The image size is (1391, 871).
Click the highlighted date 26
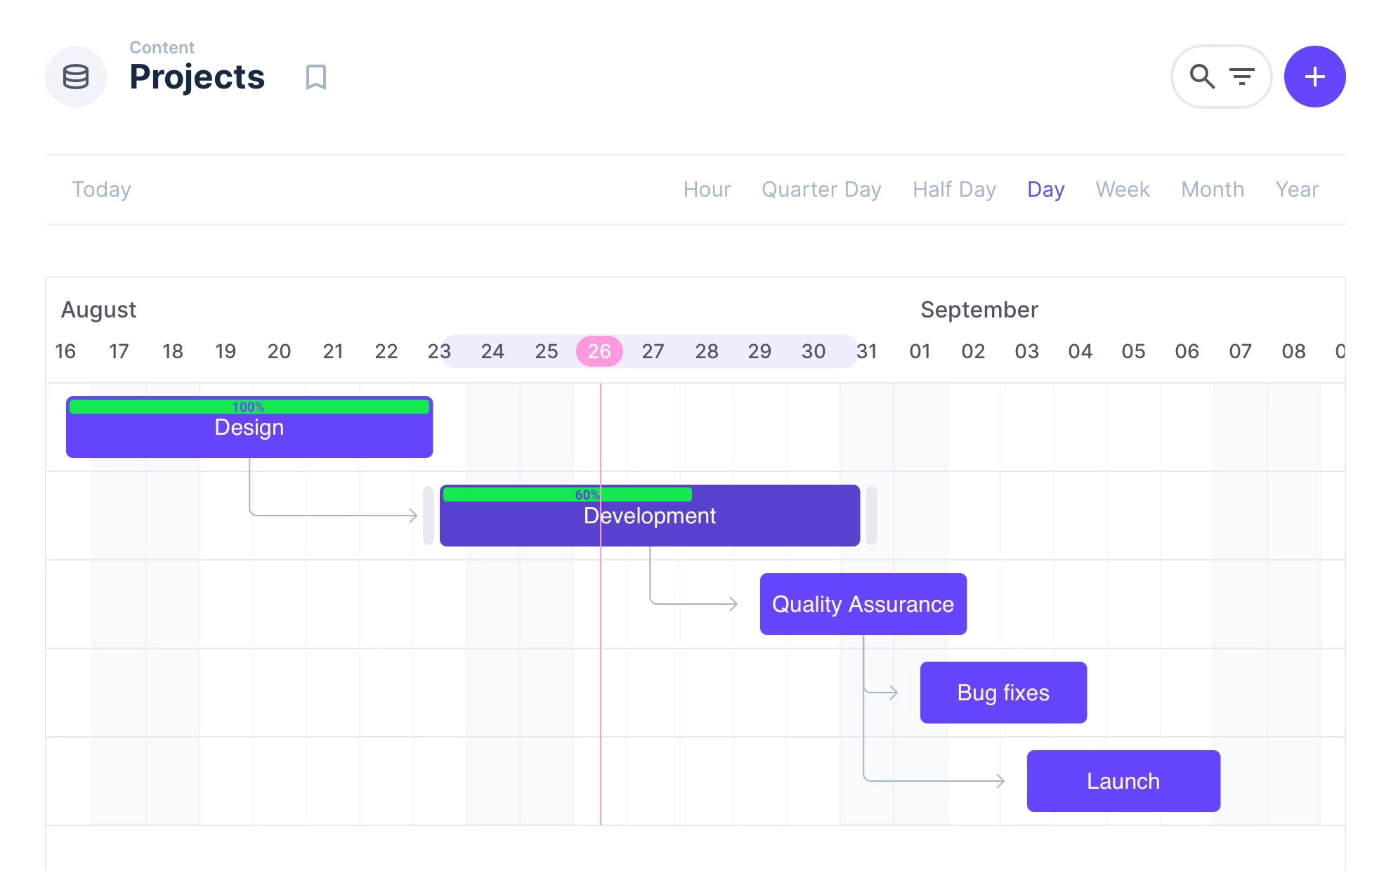click(599, 351)
